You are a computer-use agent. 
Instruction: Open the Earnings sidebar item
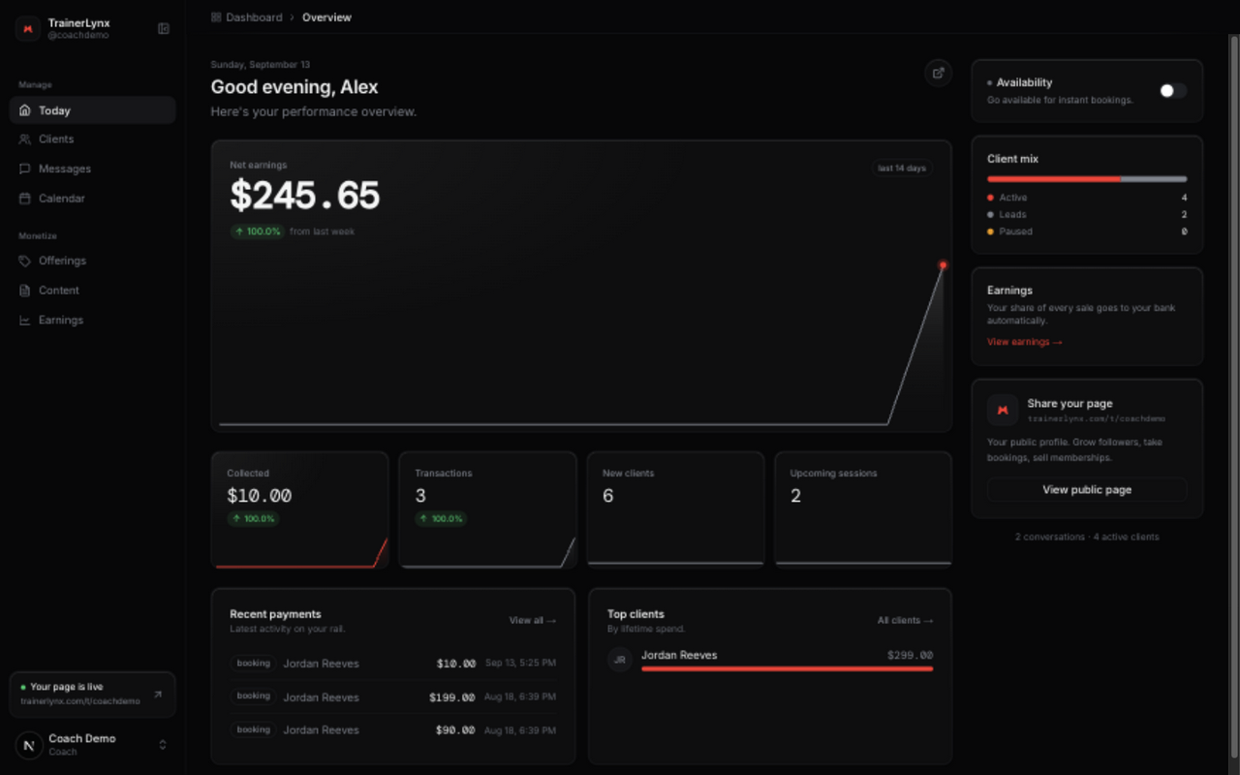93,320
